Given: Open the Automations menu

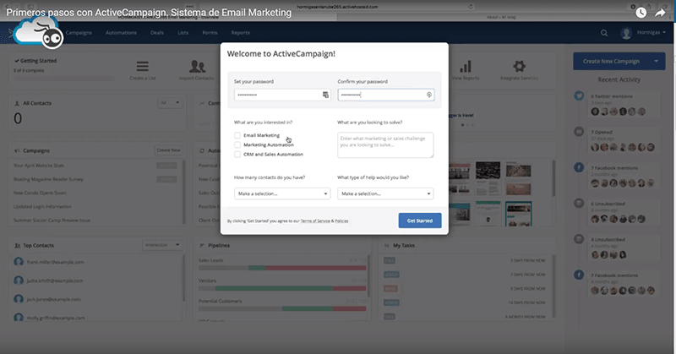Looking at the screenshot, I should click(121, 33).
